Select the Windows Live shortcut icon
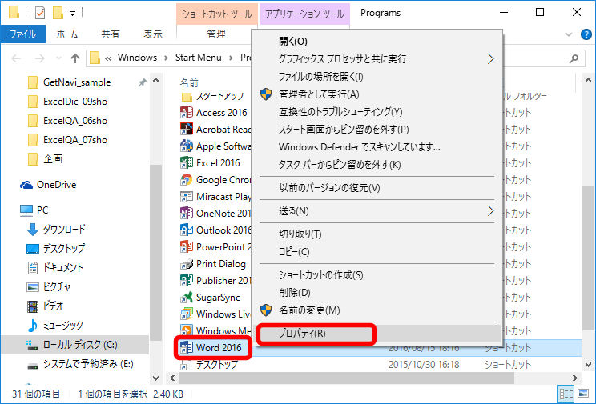The height and width of the screenshot is (404, 596). (x=186, y=314)
